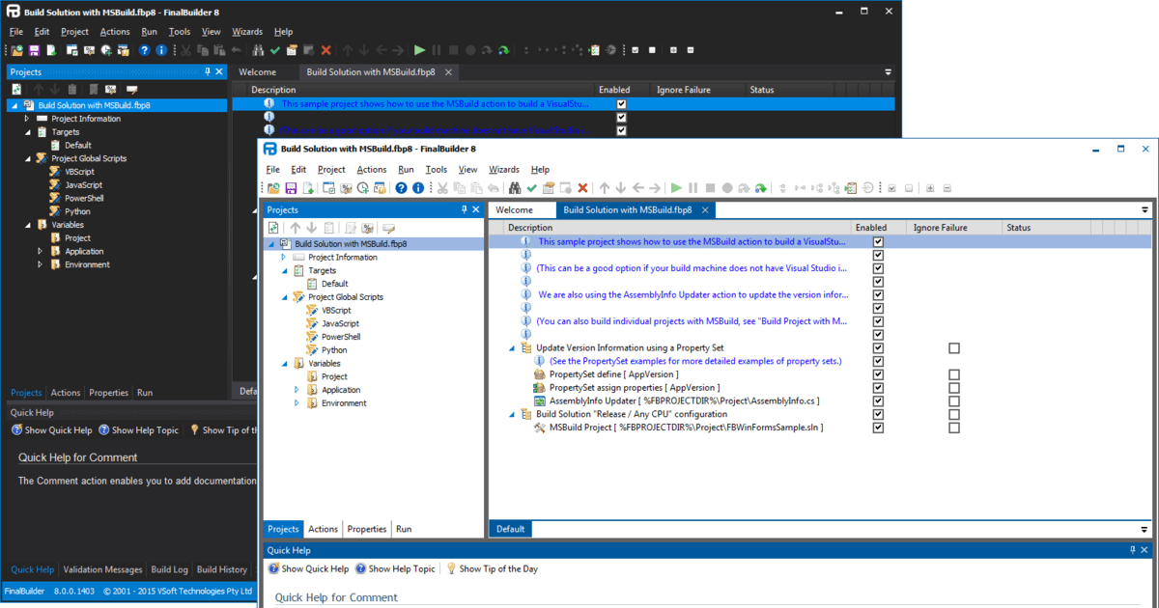Save the project with the disk icon
This screenshot has height=608, width=1159.
289,187
